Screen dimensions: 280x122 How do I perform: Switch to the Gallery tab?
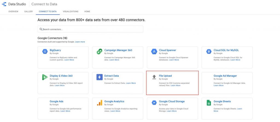pos(28,11)
